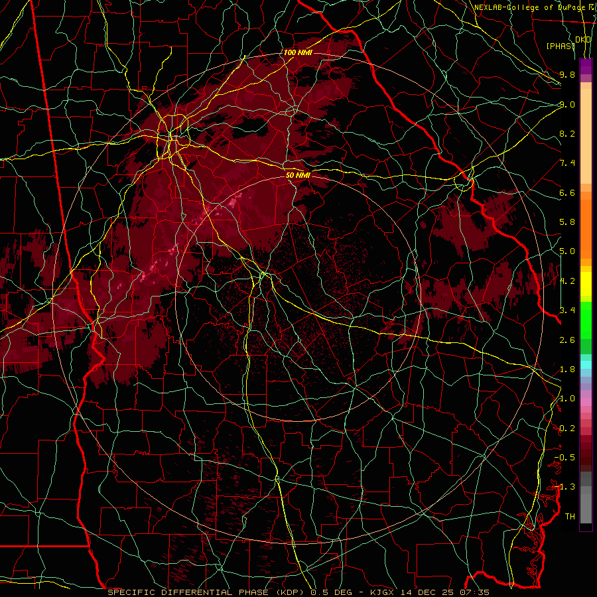This screenshot has width=597, height=597.
Task: Click the purple segment at the top of the legend bar
Action: click(586, 66)
